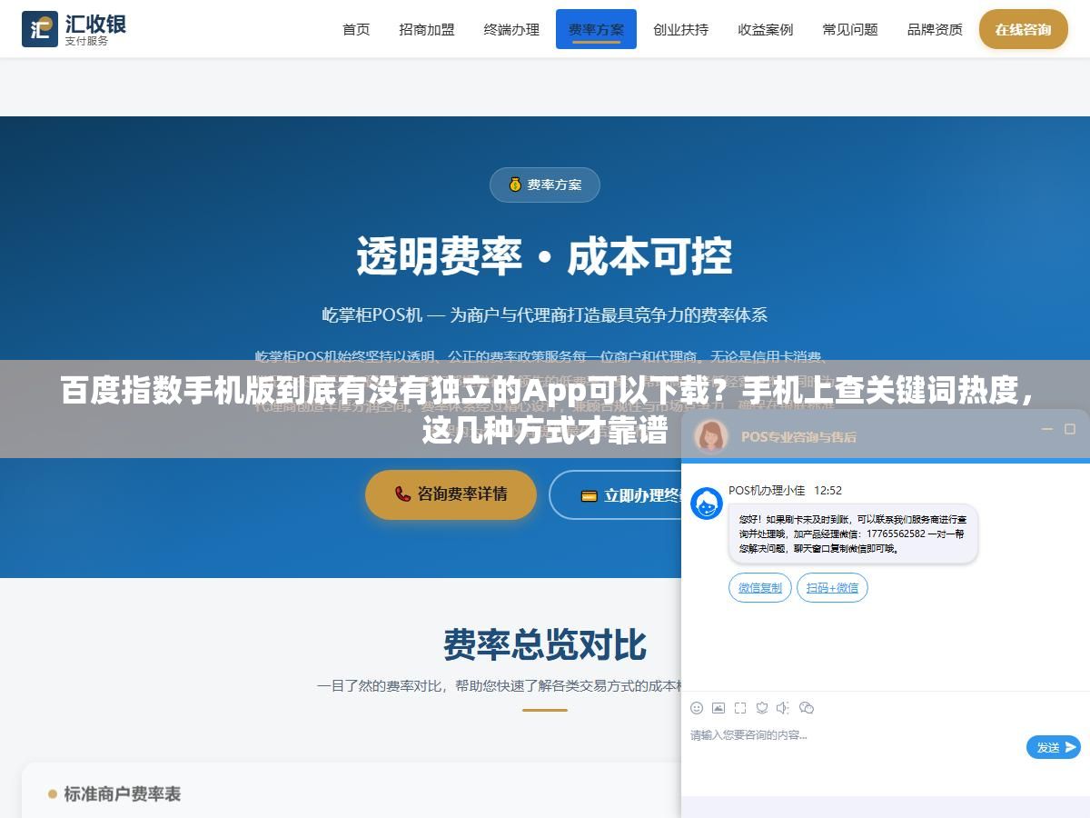1090x818 pixels.
Task: Click the 费率方案 badge with money bag icon
Action: (x=545, y=185)
